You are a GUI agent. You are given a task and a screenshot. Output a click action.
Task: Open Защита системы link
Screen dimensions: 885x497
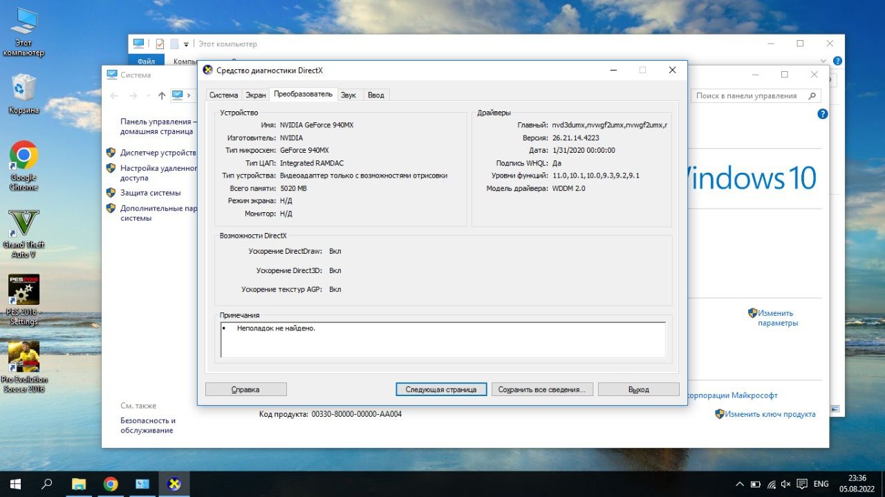[151, 193]
